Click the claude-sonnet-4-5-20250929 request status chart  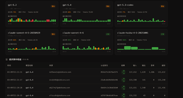click(32, 48)
